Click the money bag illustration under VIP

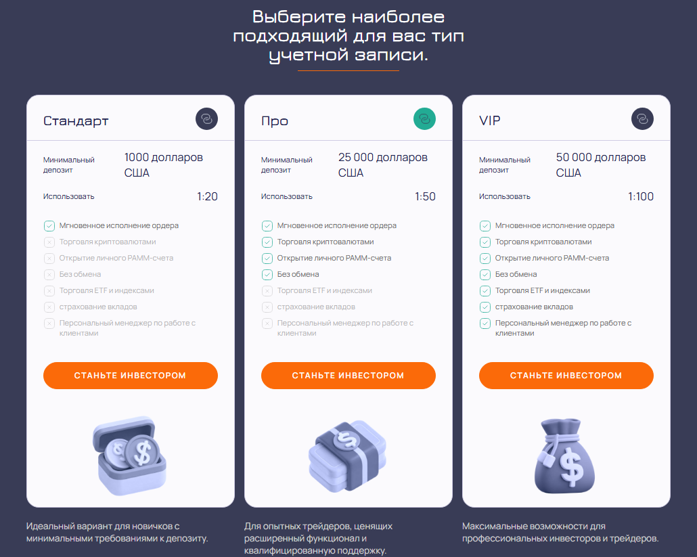564,453
